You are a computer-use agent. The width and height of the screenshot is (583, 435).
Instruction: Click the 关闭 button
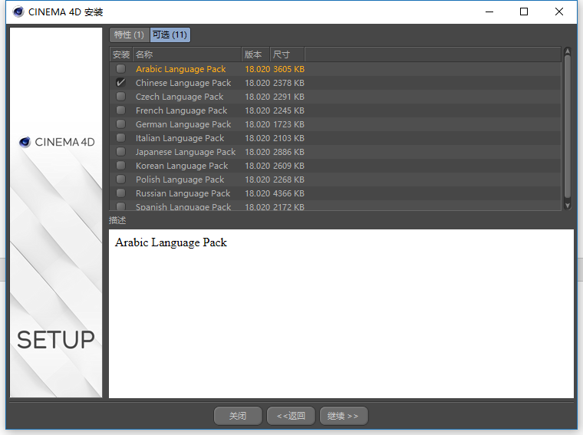[x=238, y=416]
